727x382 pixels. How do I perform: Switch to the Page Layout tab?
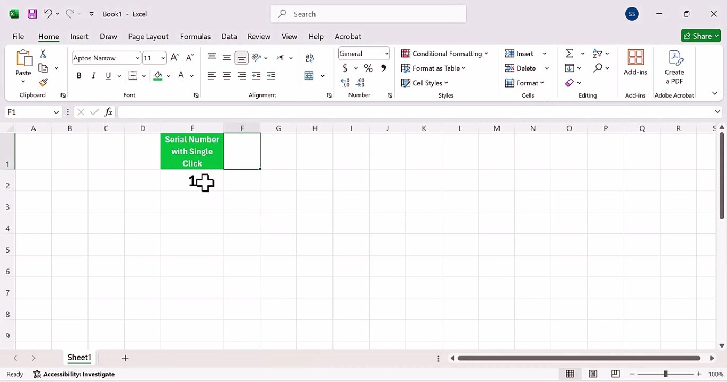[x=148, y=36]
